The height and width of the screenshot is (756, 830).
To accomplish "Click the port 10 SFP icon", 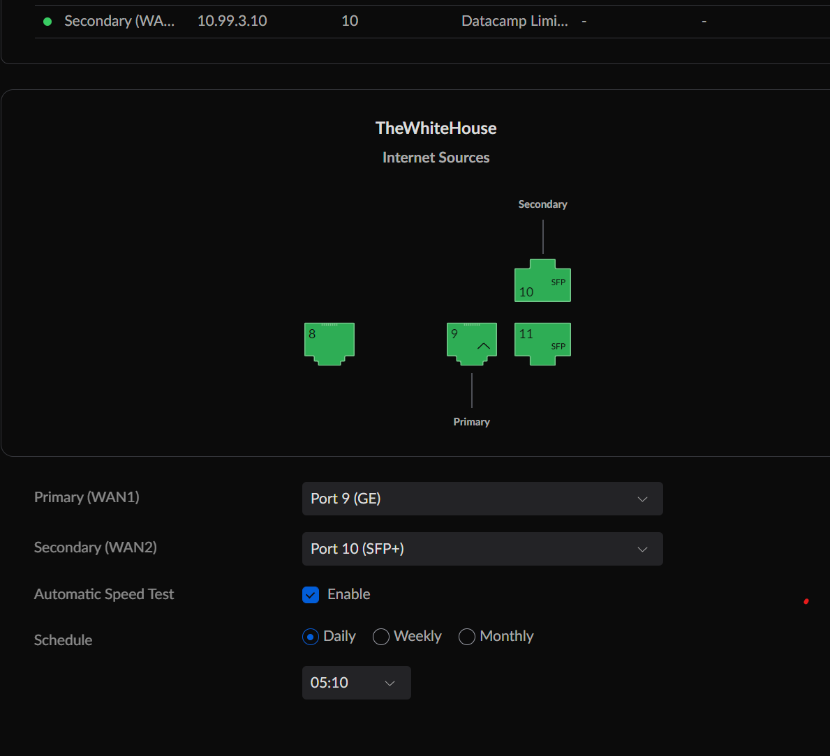I will 542,282.
